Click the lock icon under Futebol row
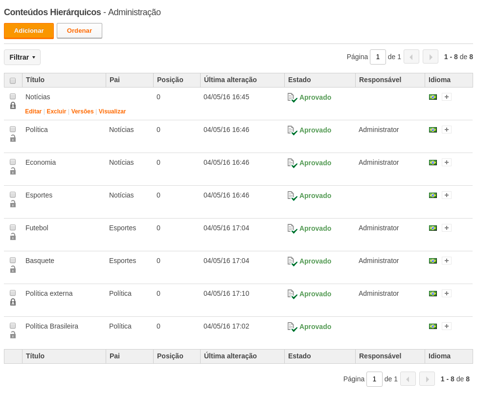 pos(13,237)
